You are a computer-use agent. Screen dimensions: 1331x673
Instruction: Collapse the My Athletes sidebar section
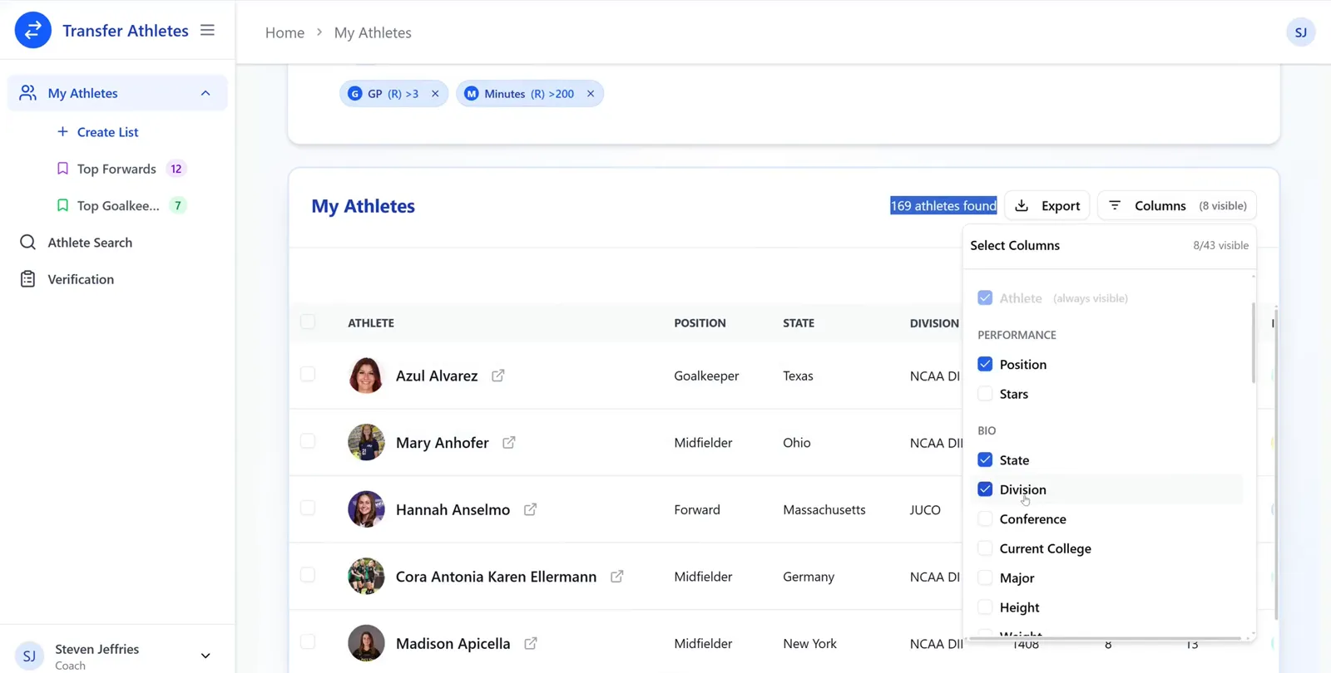(205, 93)
